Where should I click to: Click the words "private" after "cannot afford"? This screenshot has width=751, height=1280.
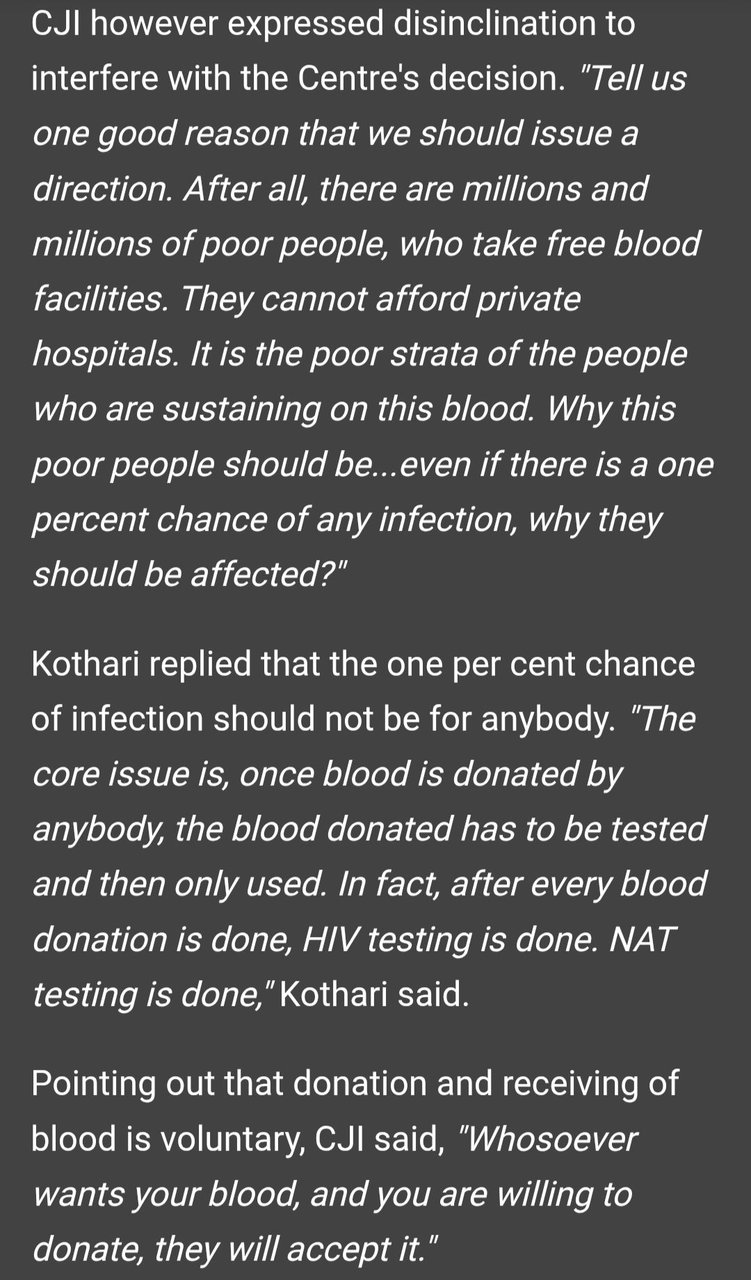(x=528, y=299)
